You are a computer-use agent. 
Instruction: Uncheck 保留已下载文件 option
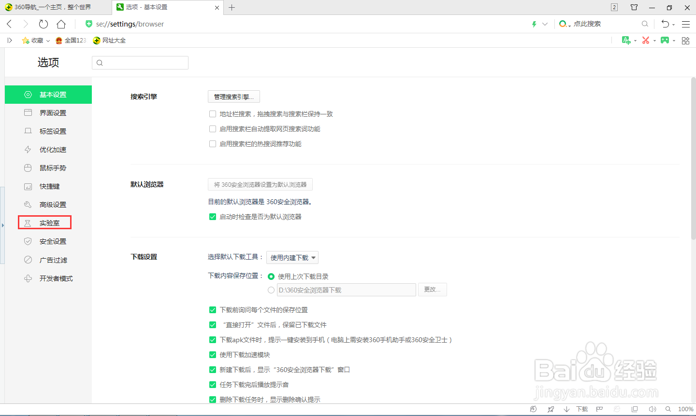click(x=213, y=325)
